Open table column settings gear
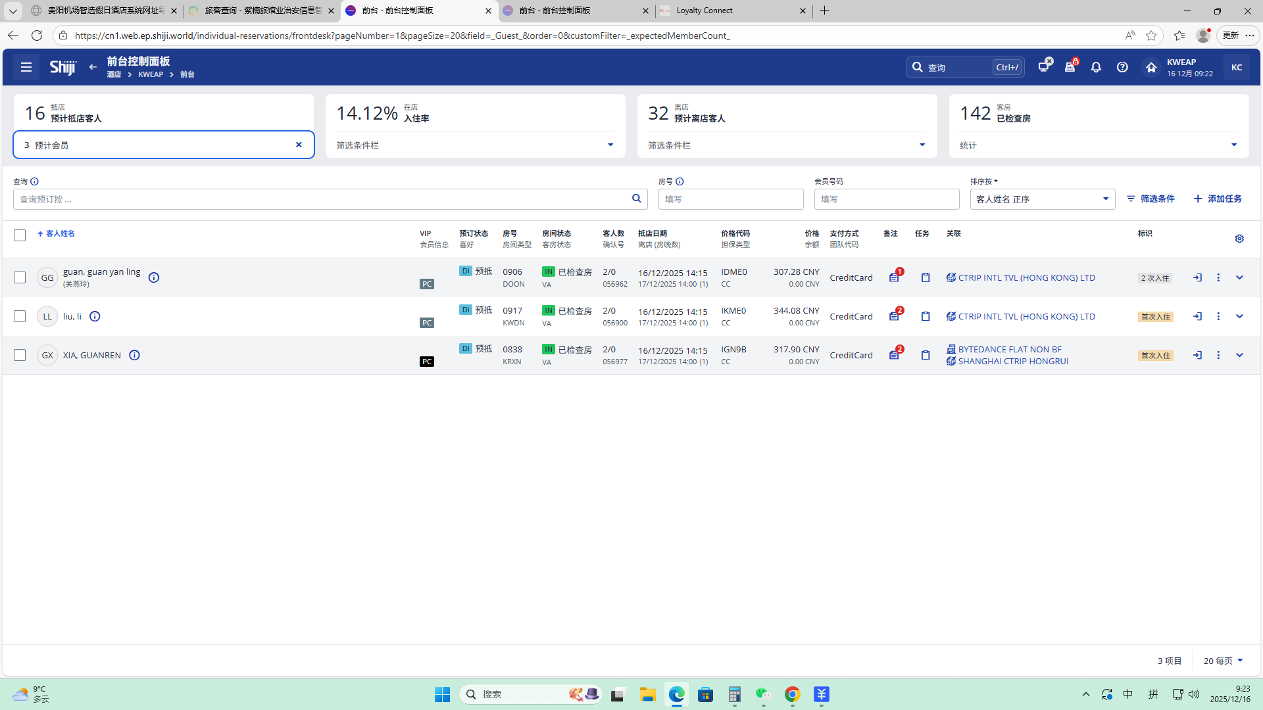Screen dimensions: 1263x710 [1239, 239]
